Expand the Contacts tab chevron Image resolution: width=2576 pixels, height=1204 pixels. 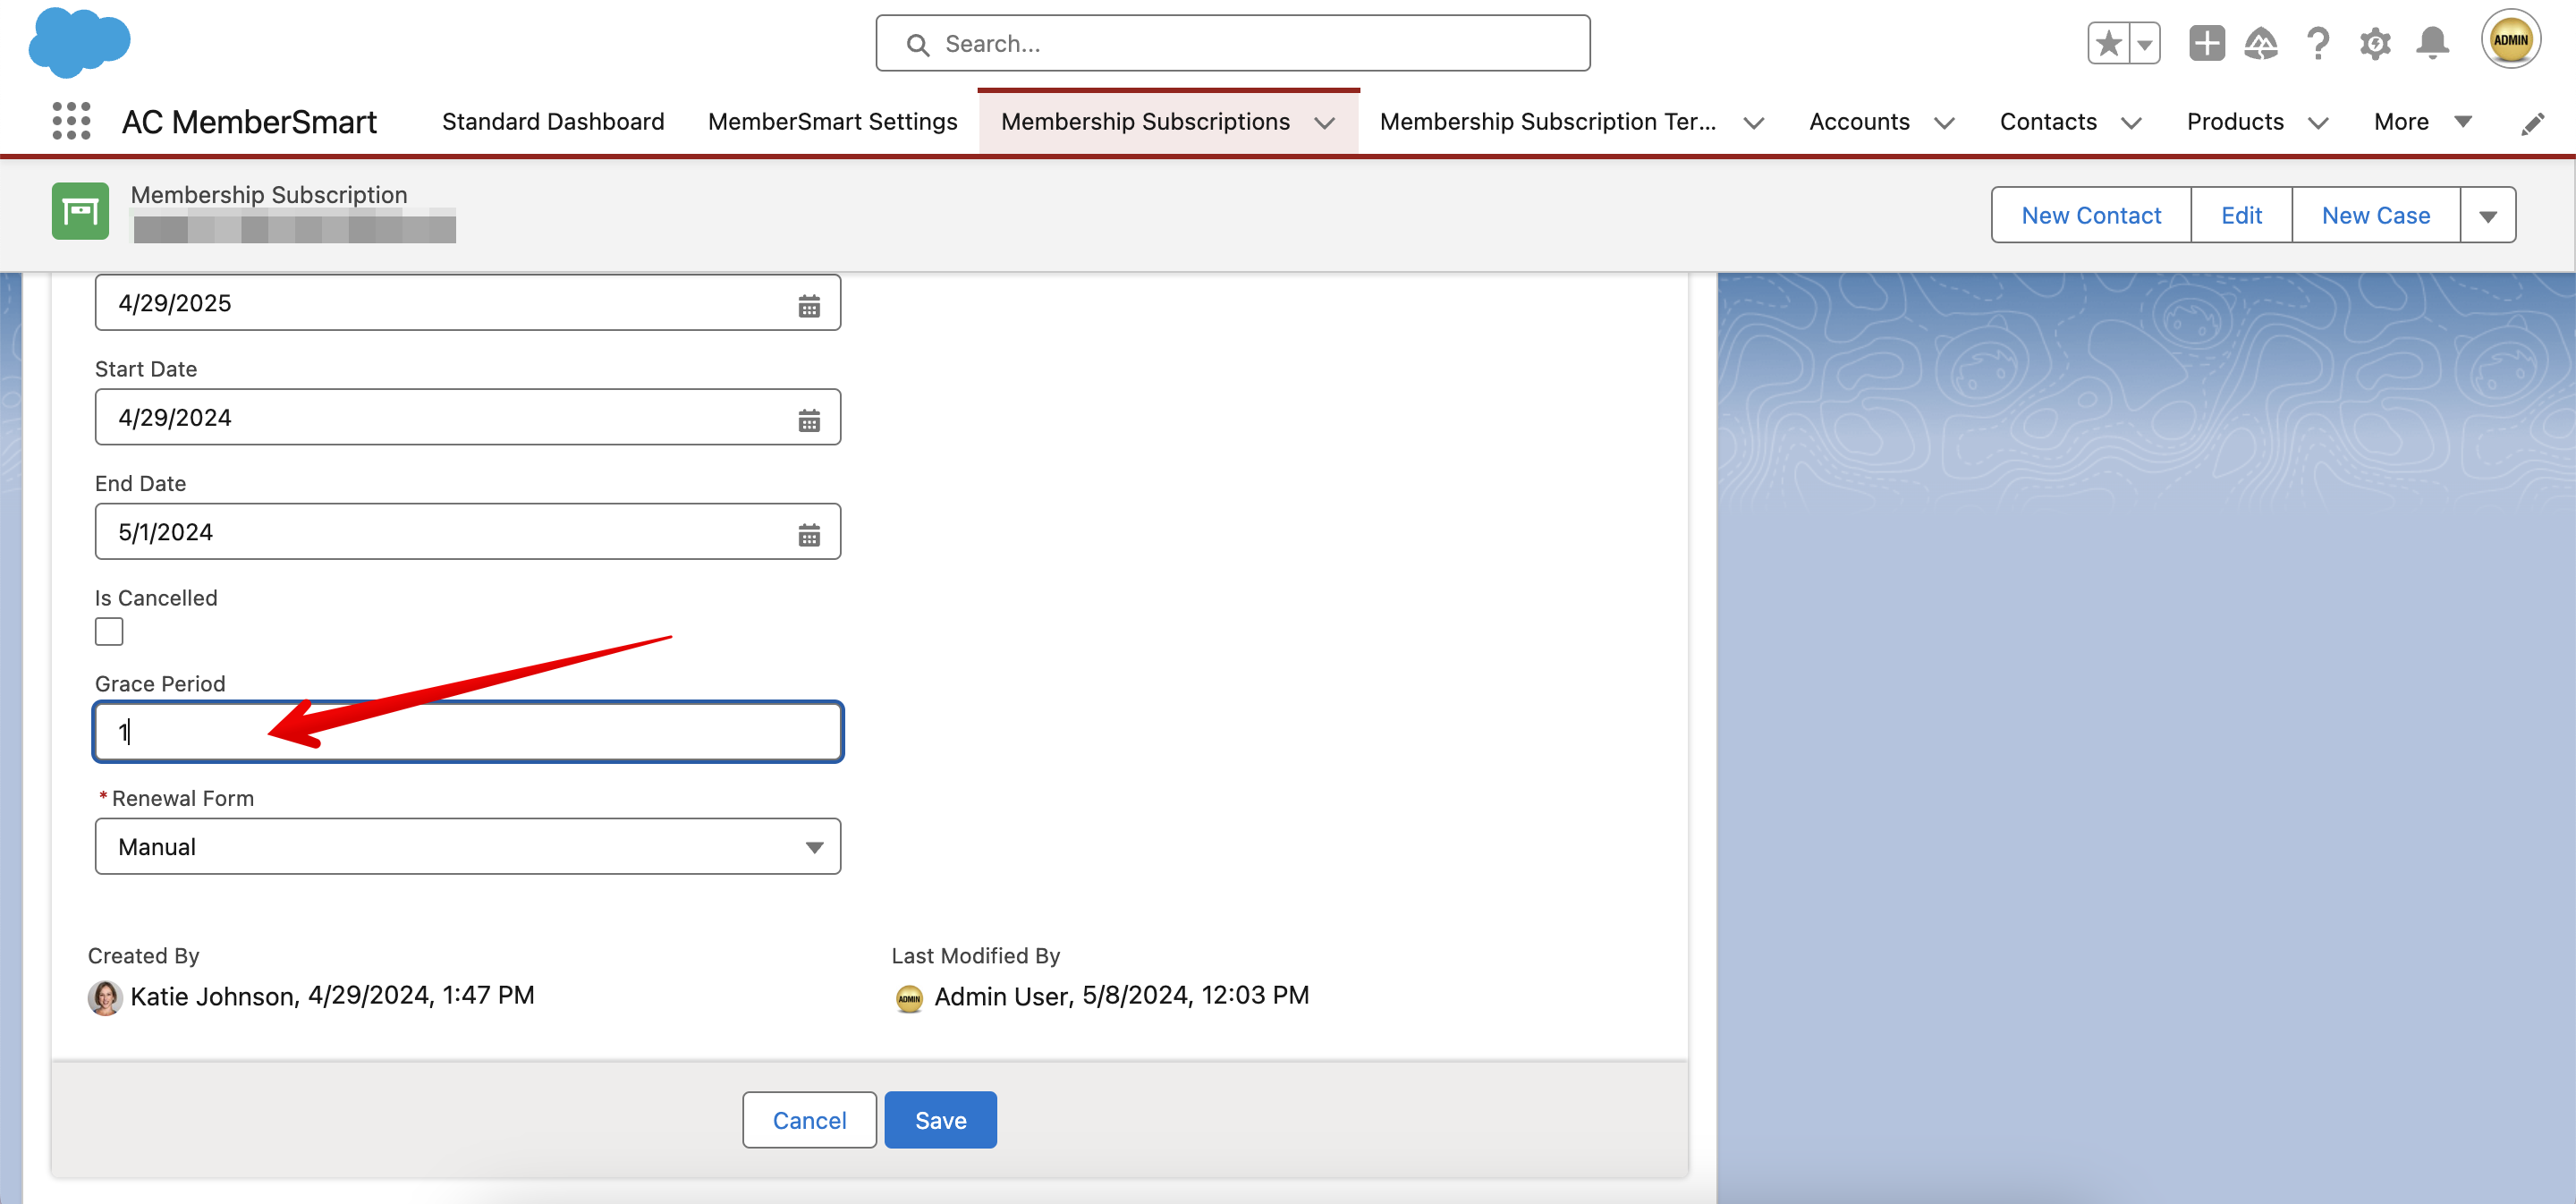point(2130,122)
